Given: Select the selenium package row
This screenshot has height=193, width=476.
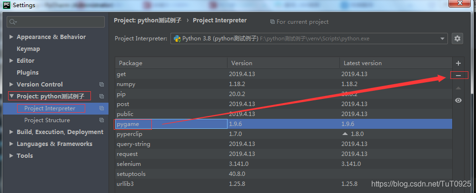Looking at the screenshot, I should [284, 164].
